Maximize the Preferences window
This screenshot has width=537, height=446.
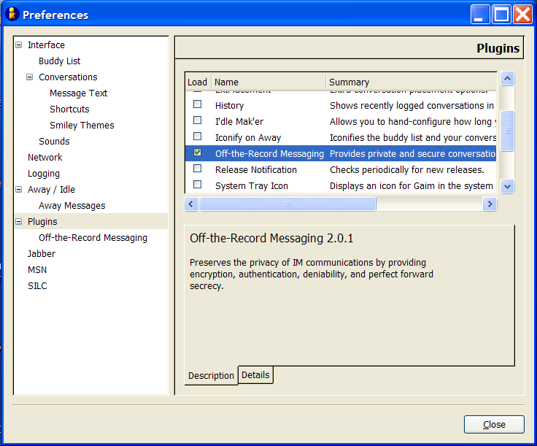point(501,15)
